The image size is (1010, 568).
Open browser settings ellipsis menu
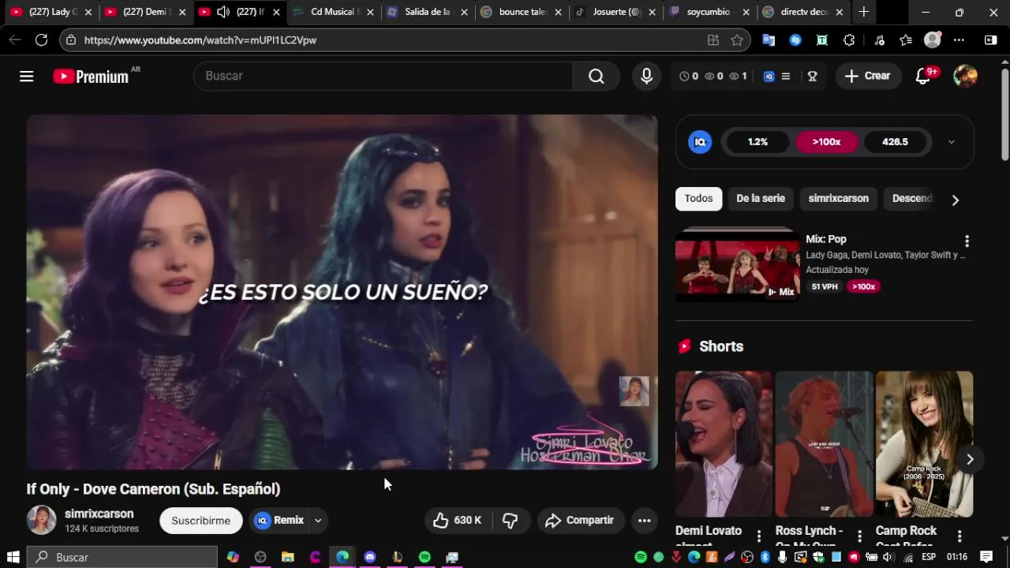pyautogui.click(x=959, y=40)
